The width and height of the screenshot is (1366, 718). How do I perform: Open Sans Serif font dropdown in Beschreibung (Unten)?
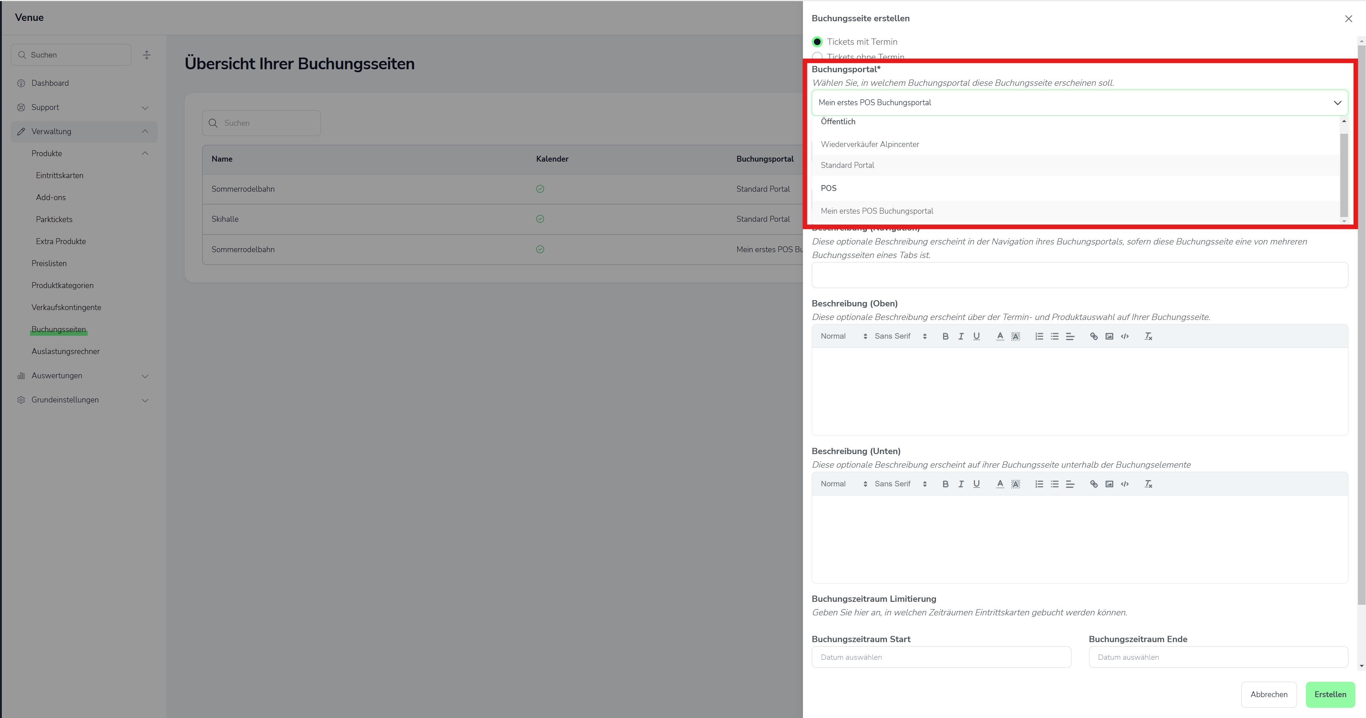coord(901,484)
